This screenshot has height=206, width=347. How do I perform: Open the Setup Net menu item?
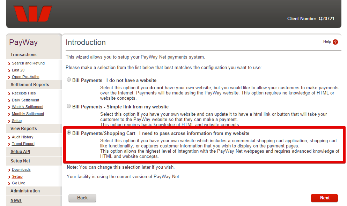[x=20, y=161]
